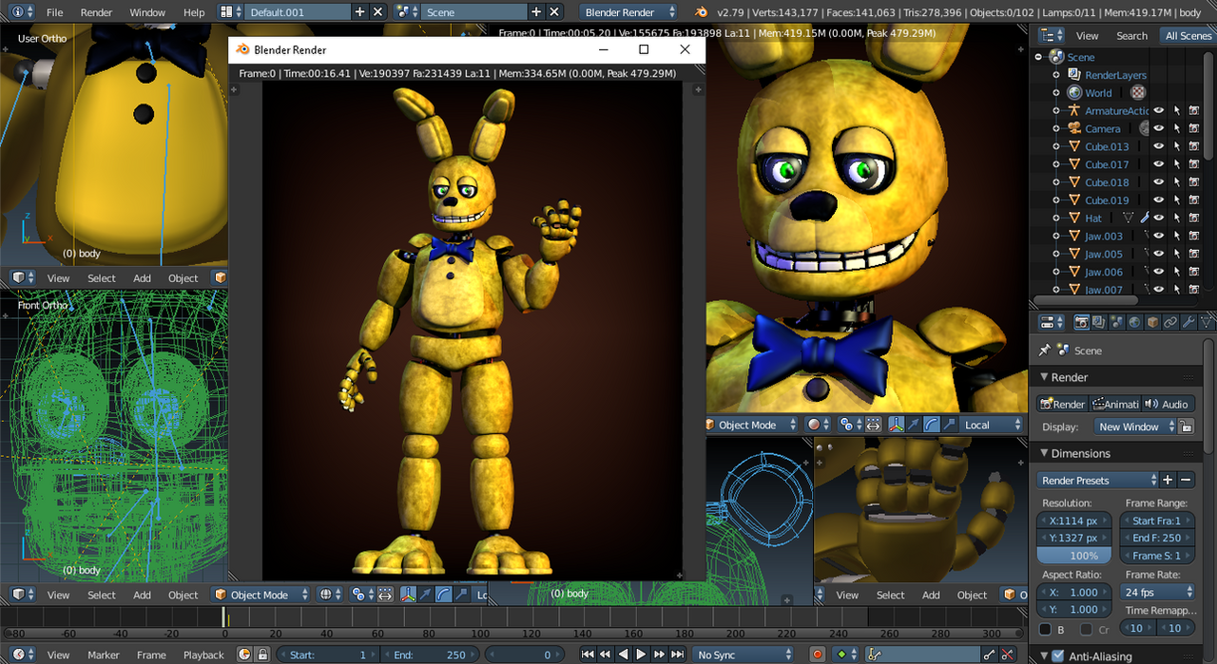Open the Help menu
The image size is (1217, 664).
click(194, 12)
